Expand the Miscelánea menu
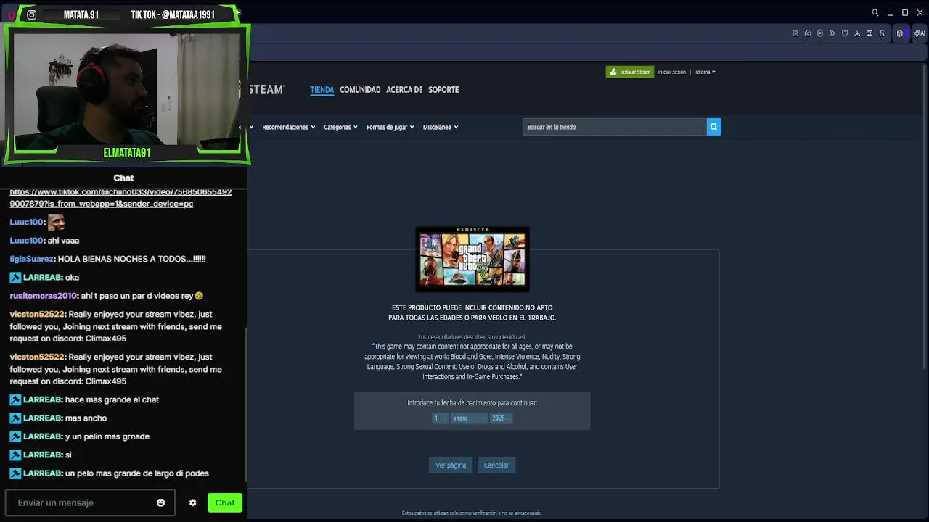This screenshot has height=522, width=929. [441, 127]
